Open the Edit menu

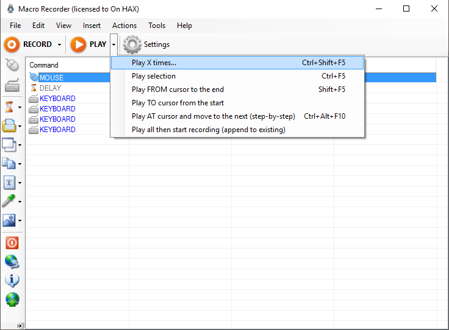38,26
